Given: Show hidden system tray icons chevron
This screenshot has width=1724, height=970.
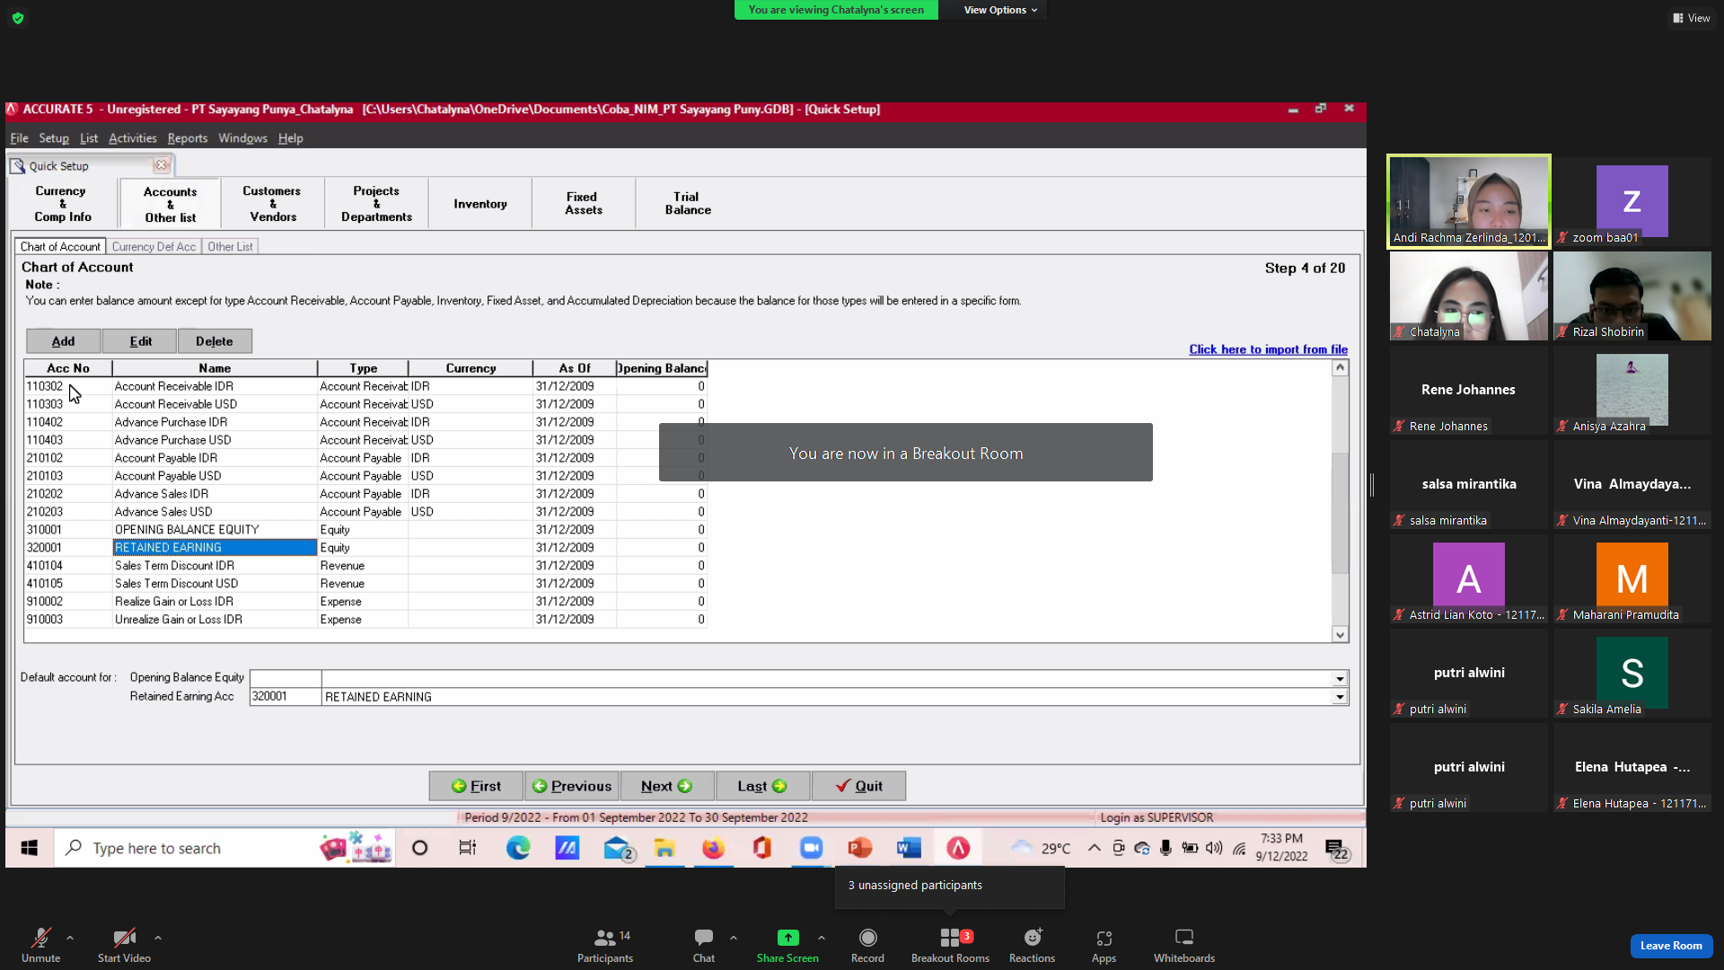Looking at the screenshot, I should tap(1095, 848).
